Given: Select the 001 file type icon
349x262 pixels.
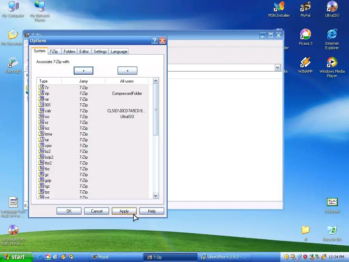Looking at the screenshot, I should pyautogui.click(x=41, y=105).
